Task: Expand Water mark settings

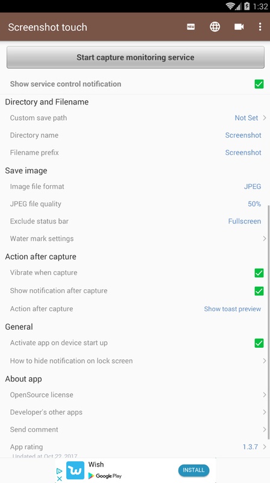Action: pyautogui.click(x=135, y=238)
